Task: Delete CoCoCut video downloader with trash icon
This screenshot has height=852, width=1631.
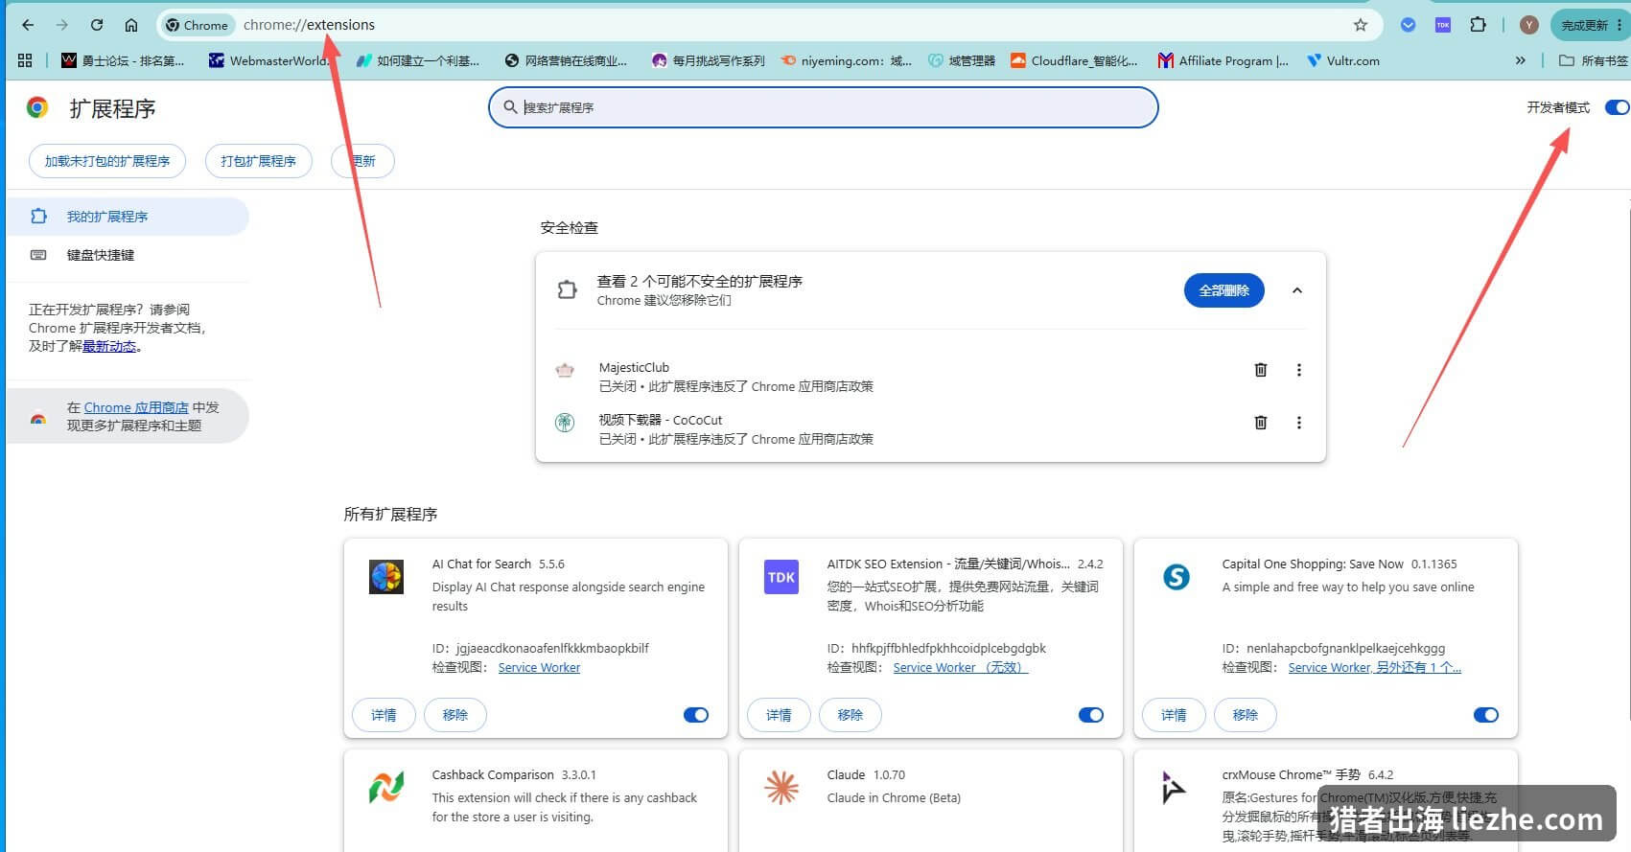Action: 1261,423
